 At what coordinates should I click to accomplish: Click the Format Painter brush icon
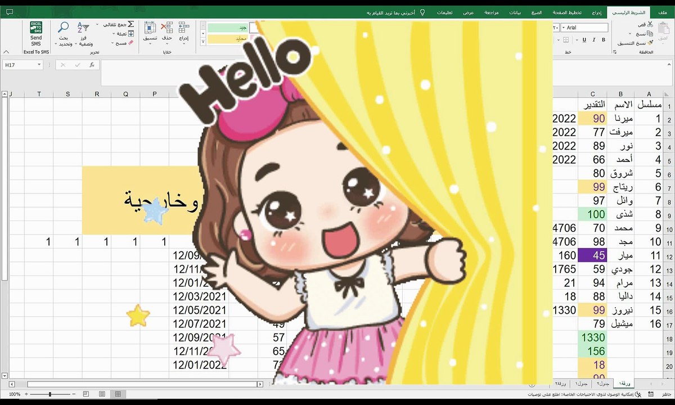[650, 43]
